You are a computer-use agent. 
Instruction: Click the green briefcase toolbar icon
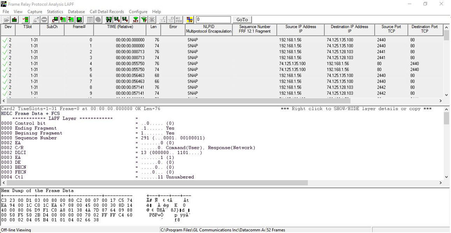(14, 19)
